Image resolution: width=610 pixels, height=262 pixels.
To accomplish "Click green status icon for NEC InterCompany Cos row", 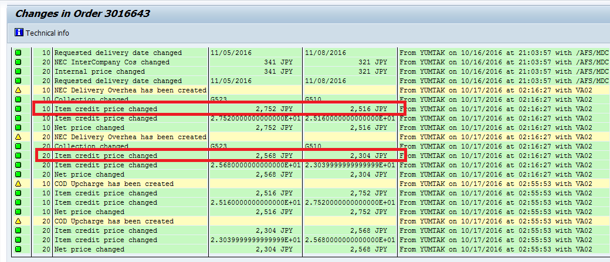I will coord(18,62).
